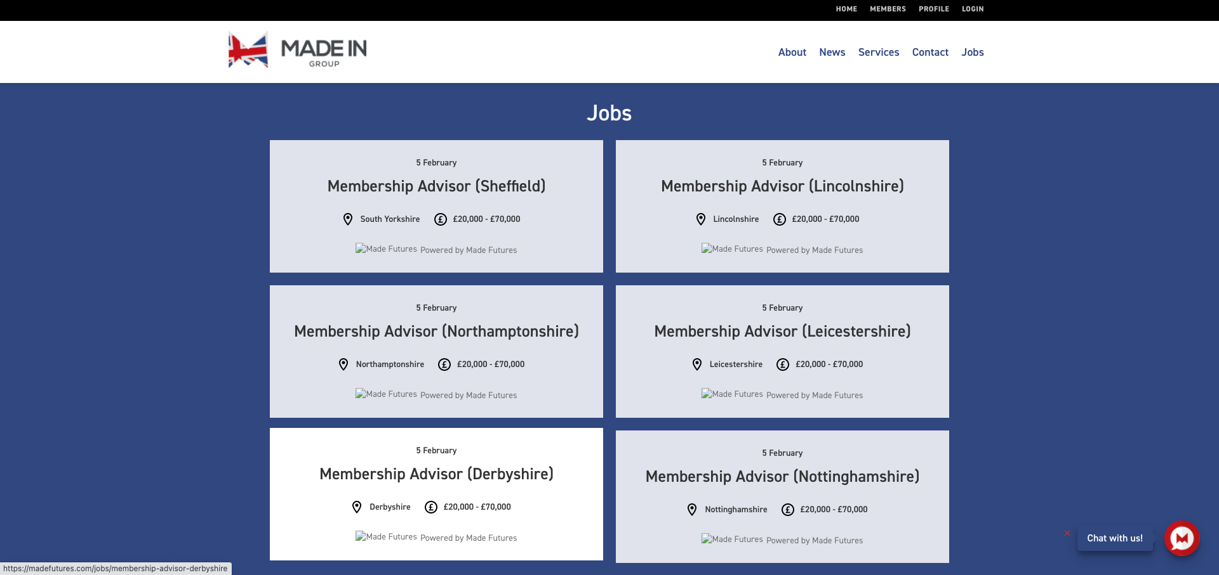Image resolution: width=1219 pixels, height=575 pixels.
Task: Click 'Northamptonshire' location text under the job title
Action: click(390, 365)
